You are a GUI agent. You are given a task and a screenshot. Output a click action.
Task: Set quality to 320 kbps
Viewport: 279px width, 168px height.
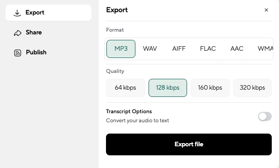(252, 88)
